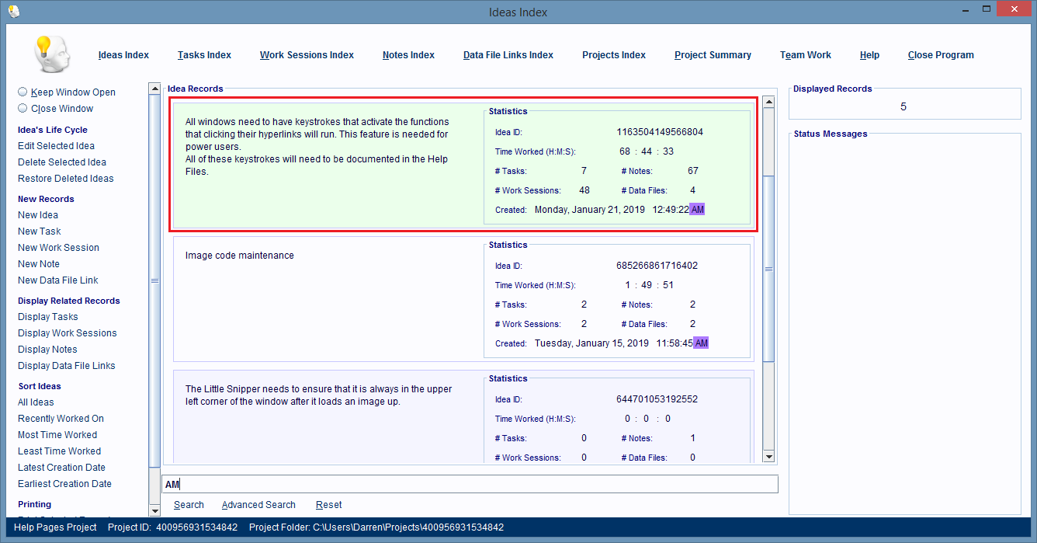This screenshot has width=1037, height=543.
Task: Click Idea ID 1163504149566804
Action: pos(660,132)
